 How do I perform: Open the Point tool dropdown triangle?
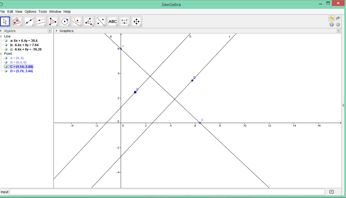click(x=21, y=26)
